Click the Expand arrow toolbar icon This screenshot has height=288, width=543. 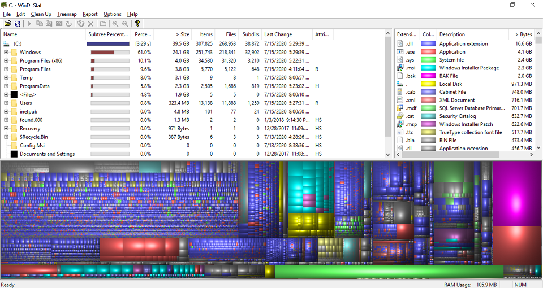(29, 24)
